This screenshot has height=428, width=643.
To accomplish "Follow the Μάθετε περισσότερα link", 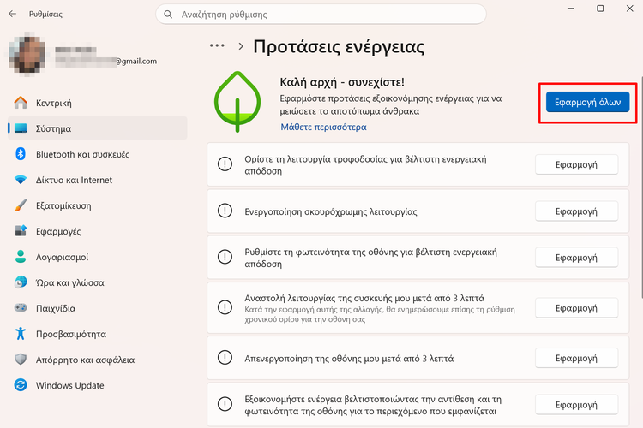I will [x=323, y=127].
